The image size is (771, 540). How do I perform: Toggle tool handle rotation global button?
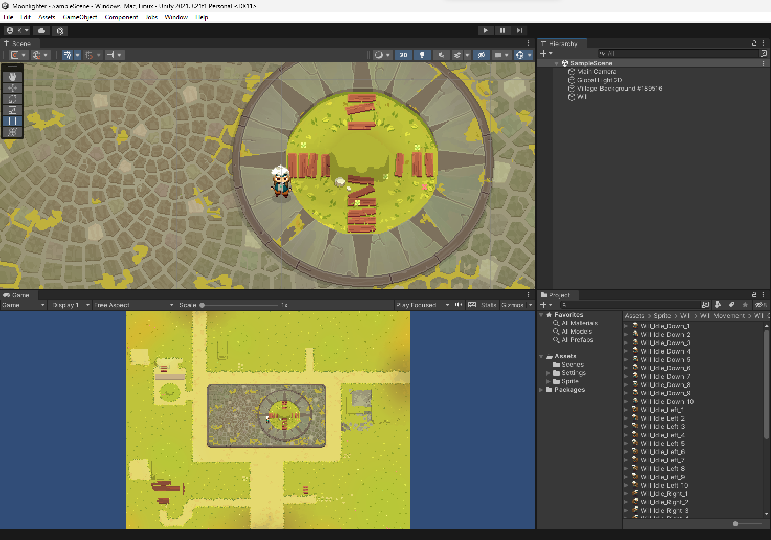click(40, 55)
